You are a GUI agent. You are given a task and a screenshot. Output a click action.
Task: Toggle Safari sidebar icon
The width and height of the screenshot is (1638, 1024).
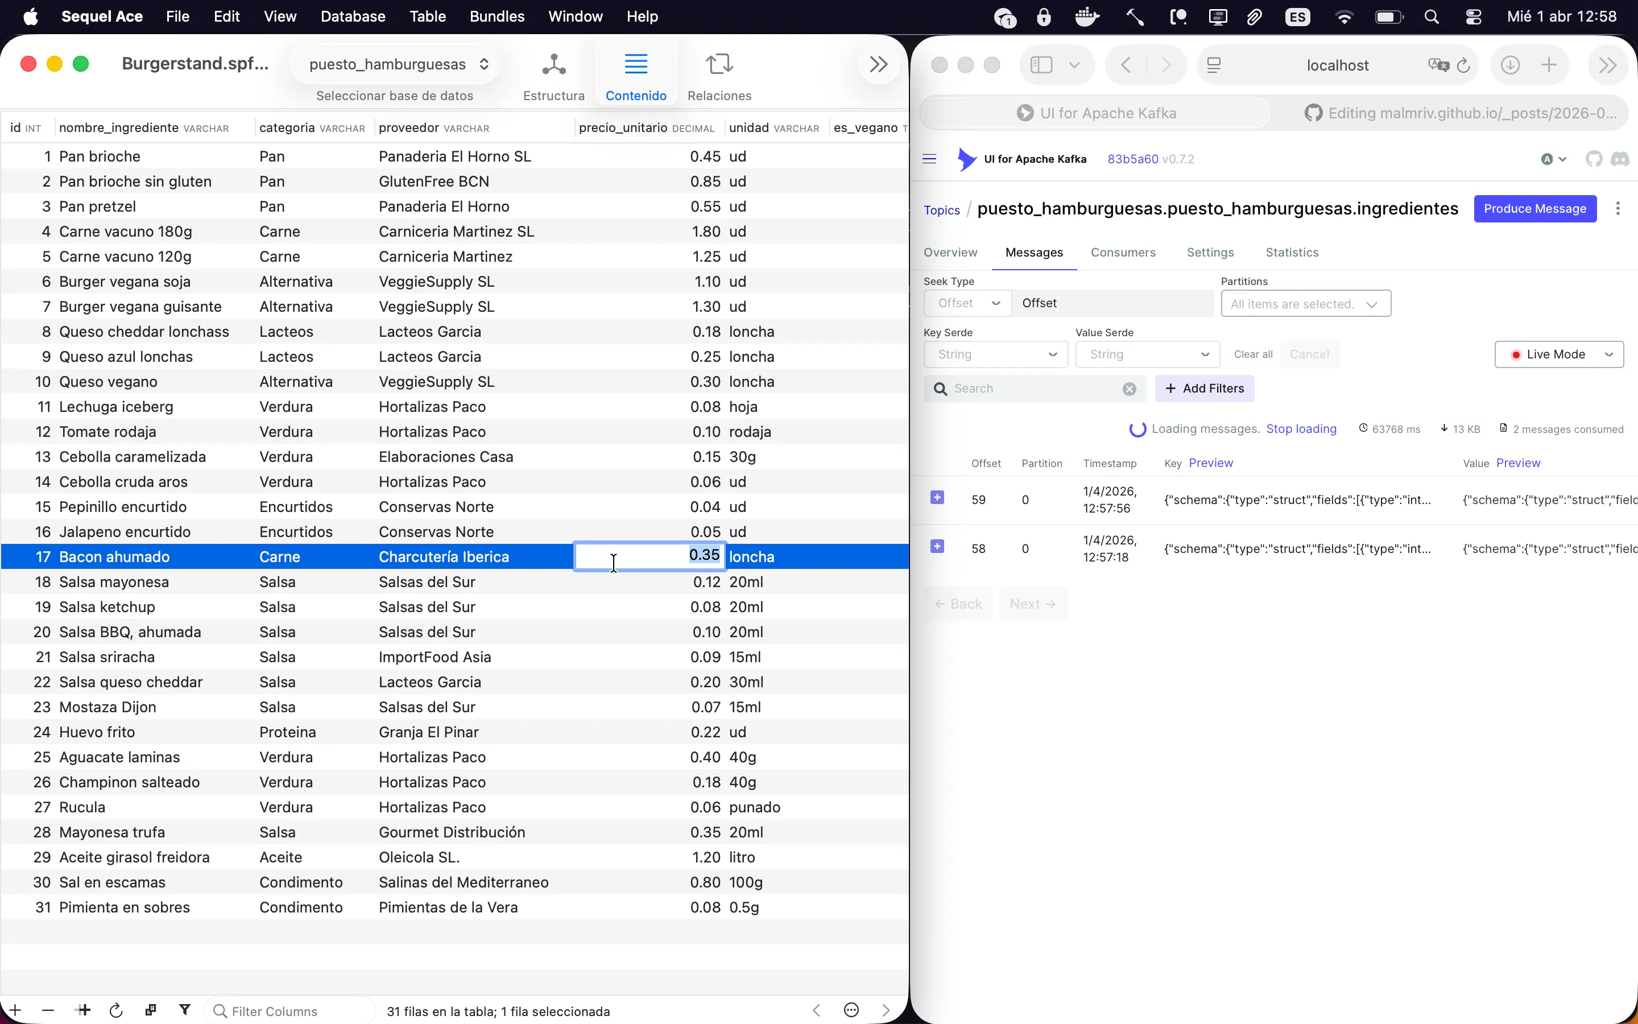(x=1041, y=65)
